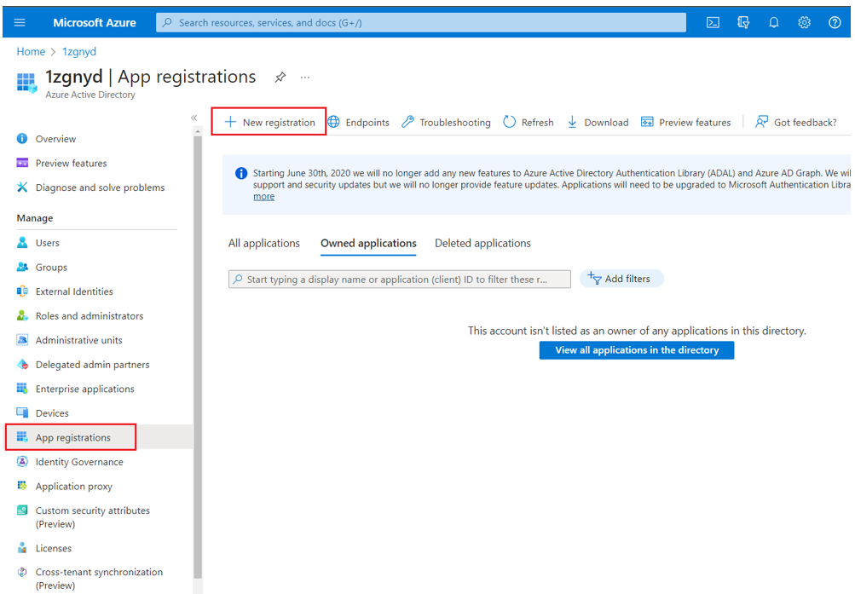Screen dimensions: 855x594
Task: Focus the top search resources box
Action: click(x=421, y=22)
